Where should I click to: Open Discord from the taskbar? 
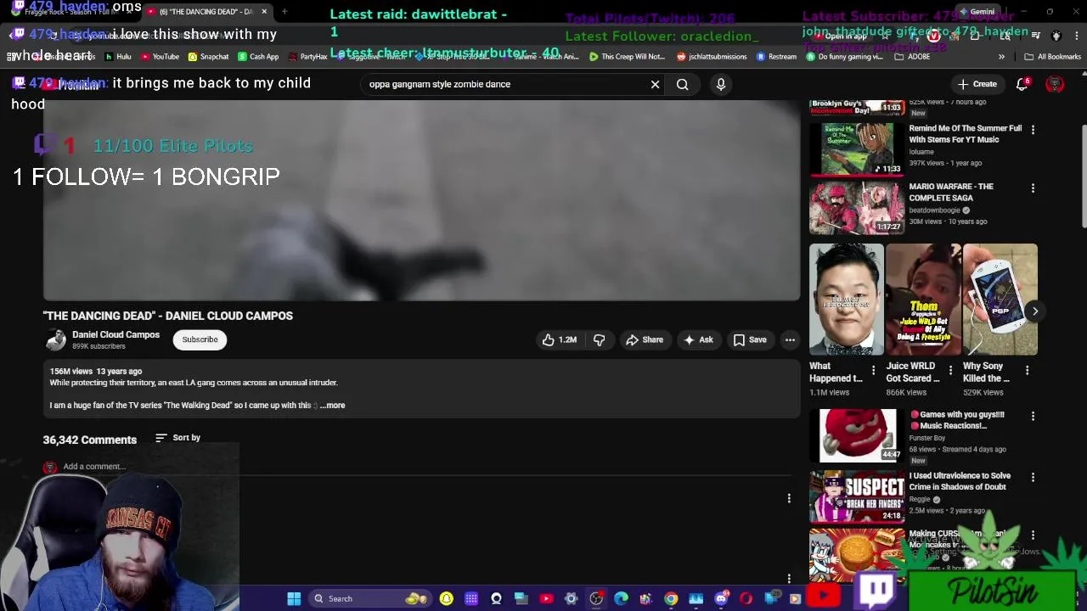coord(721,598)
